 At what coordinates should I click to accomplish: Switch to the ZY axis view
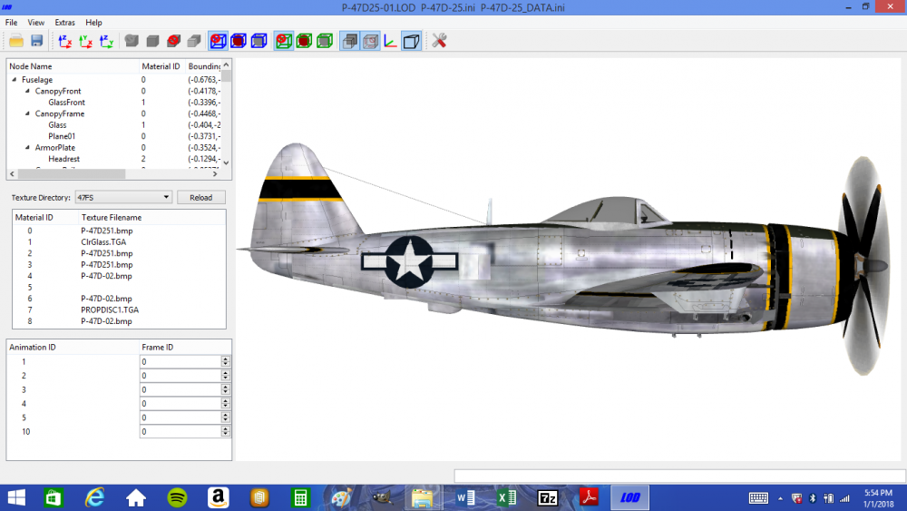106,41
